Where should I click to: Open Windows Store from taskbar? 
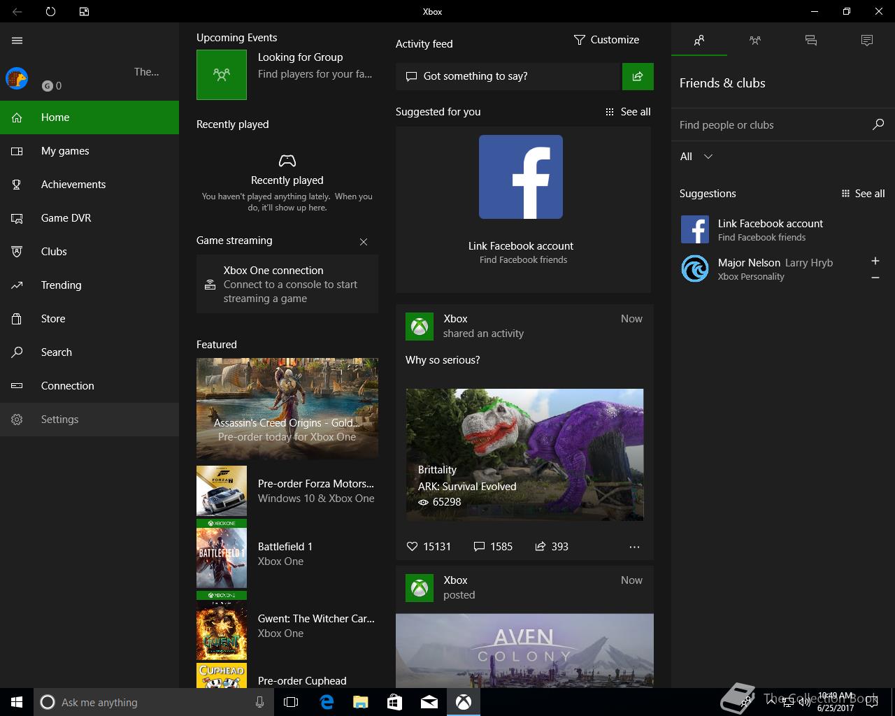395,702
